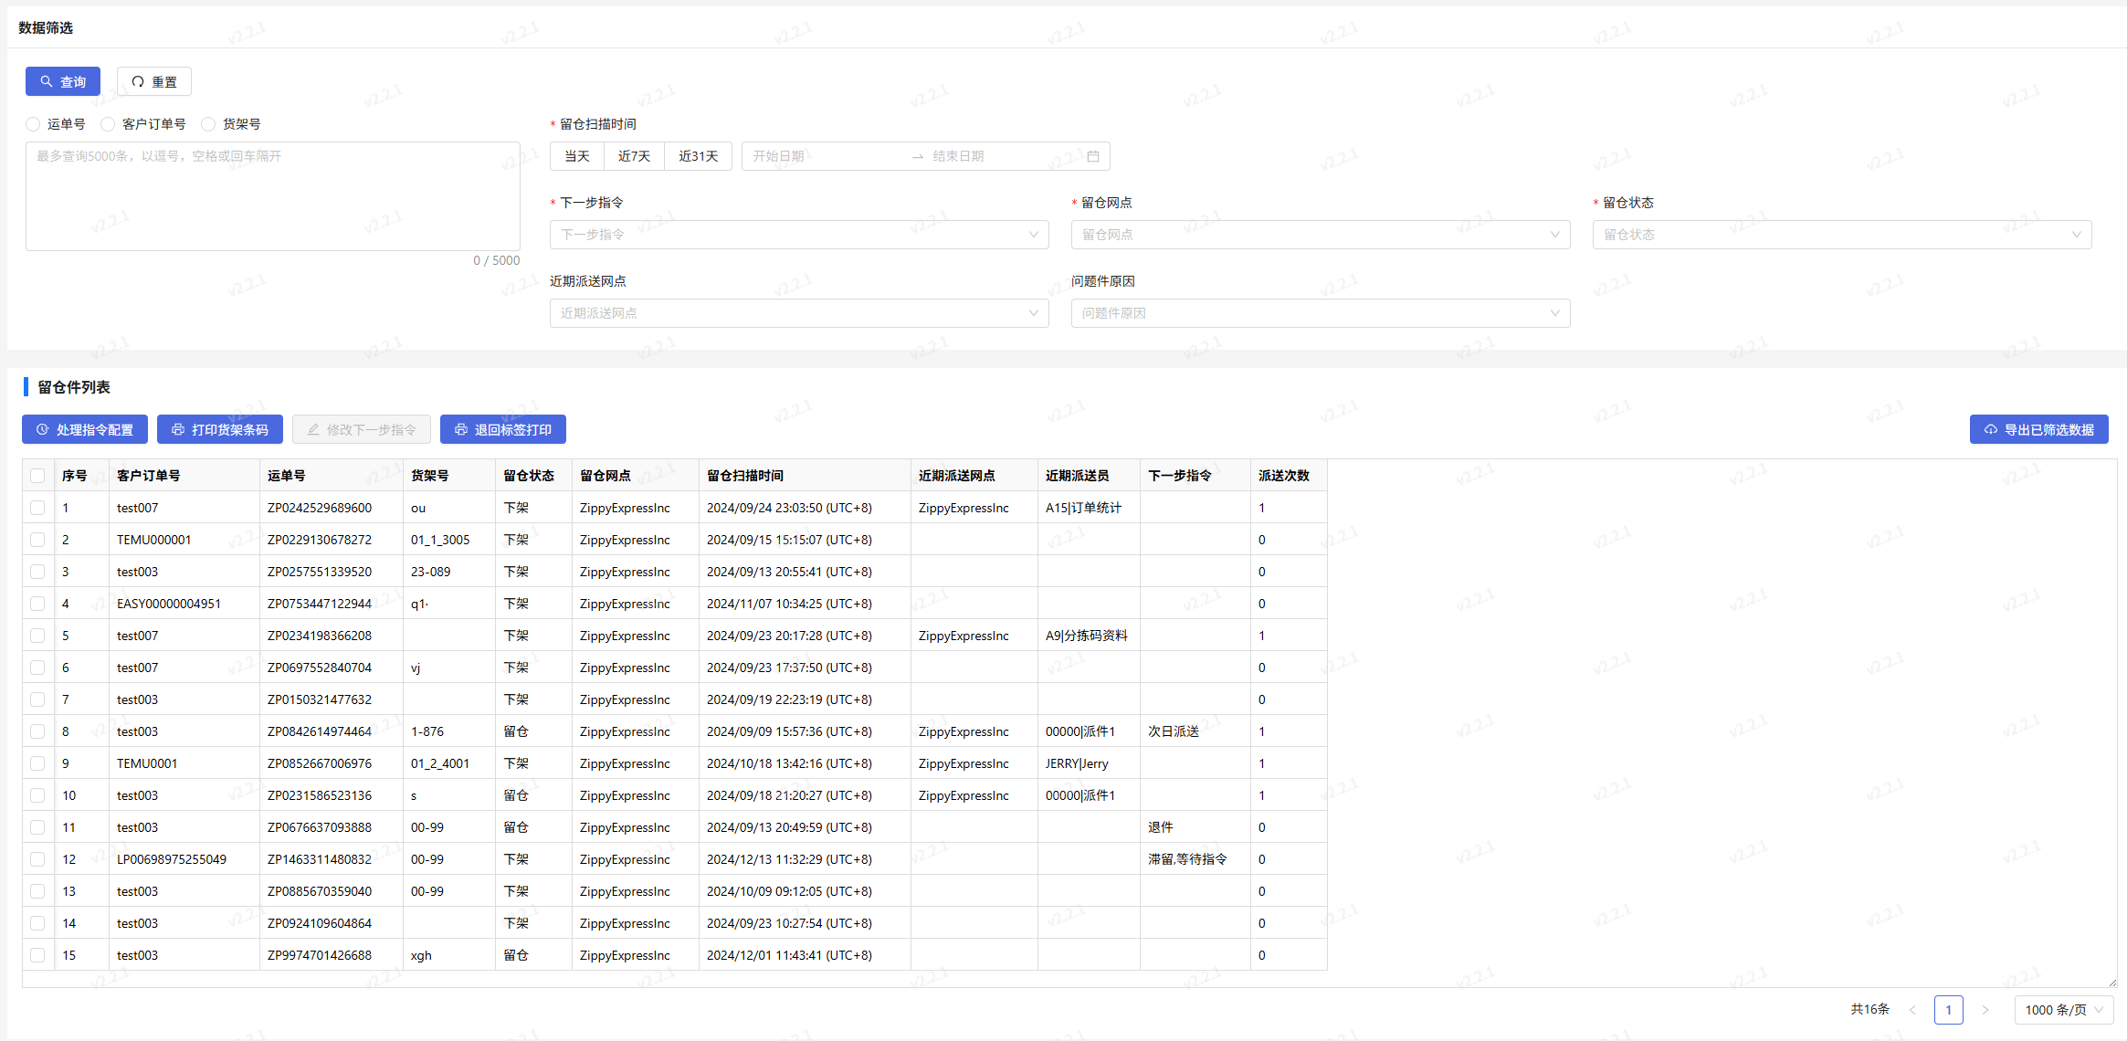Tick checkbox for row 8 test003
The height and width of the screenshot is (1041, 2127).
pyautogui.click(x=37, y=731)
